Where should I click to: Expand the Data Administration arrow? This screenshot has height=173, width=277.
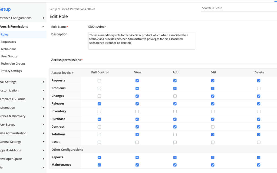click(x=43, y=133)
